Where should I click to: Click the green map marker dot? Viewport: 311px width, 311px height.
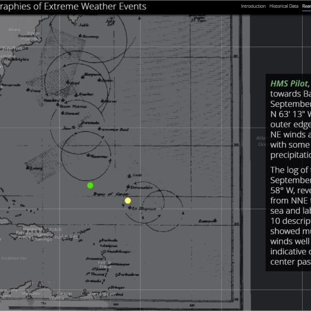coord(90,186)
